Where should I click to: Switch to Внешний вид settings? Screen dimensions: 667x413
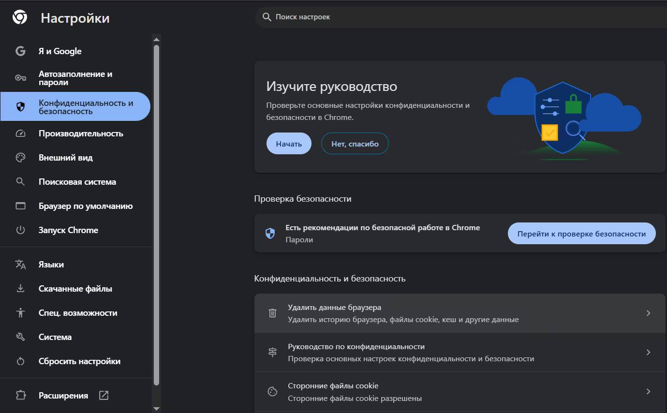[75, 158]
